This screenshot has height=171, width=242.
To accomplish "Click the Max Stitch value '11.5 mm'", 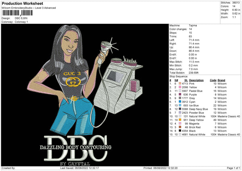I will coord(194,62).
